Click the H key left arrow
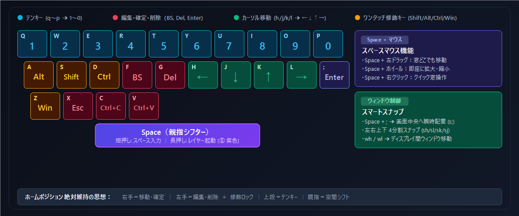 [x=203, y=75]
